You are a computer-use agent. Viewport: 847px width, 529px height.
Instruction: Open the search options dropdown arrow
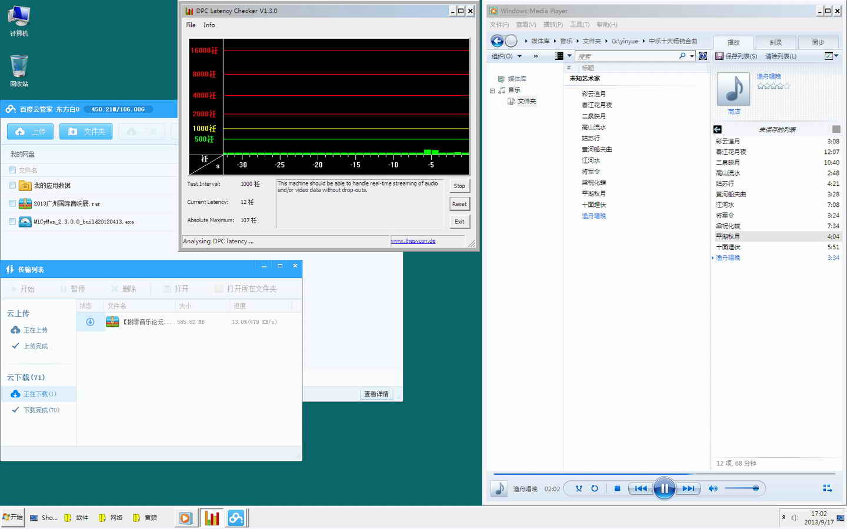coord(692,56)
